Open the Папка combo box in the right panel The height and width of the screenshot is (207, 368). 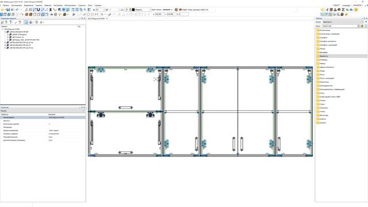[x=341, y=26]
